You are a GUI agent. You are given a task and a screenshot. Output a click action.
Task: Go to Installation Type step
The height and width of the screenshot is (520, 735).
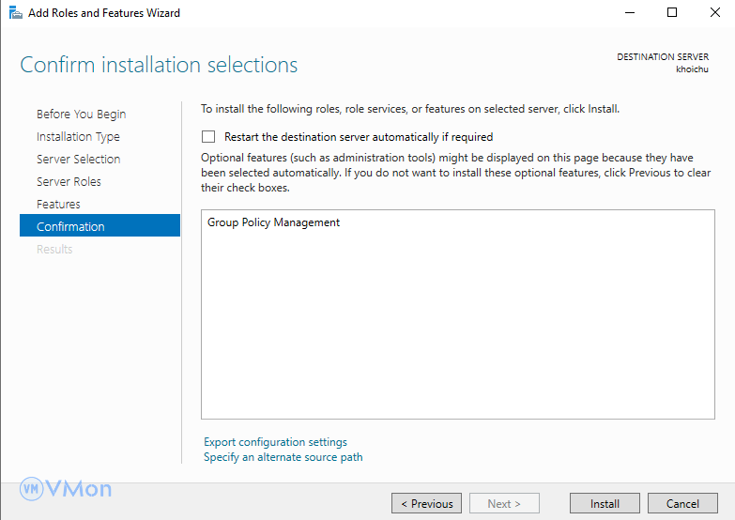78,137
